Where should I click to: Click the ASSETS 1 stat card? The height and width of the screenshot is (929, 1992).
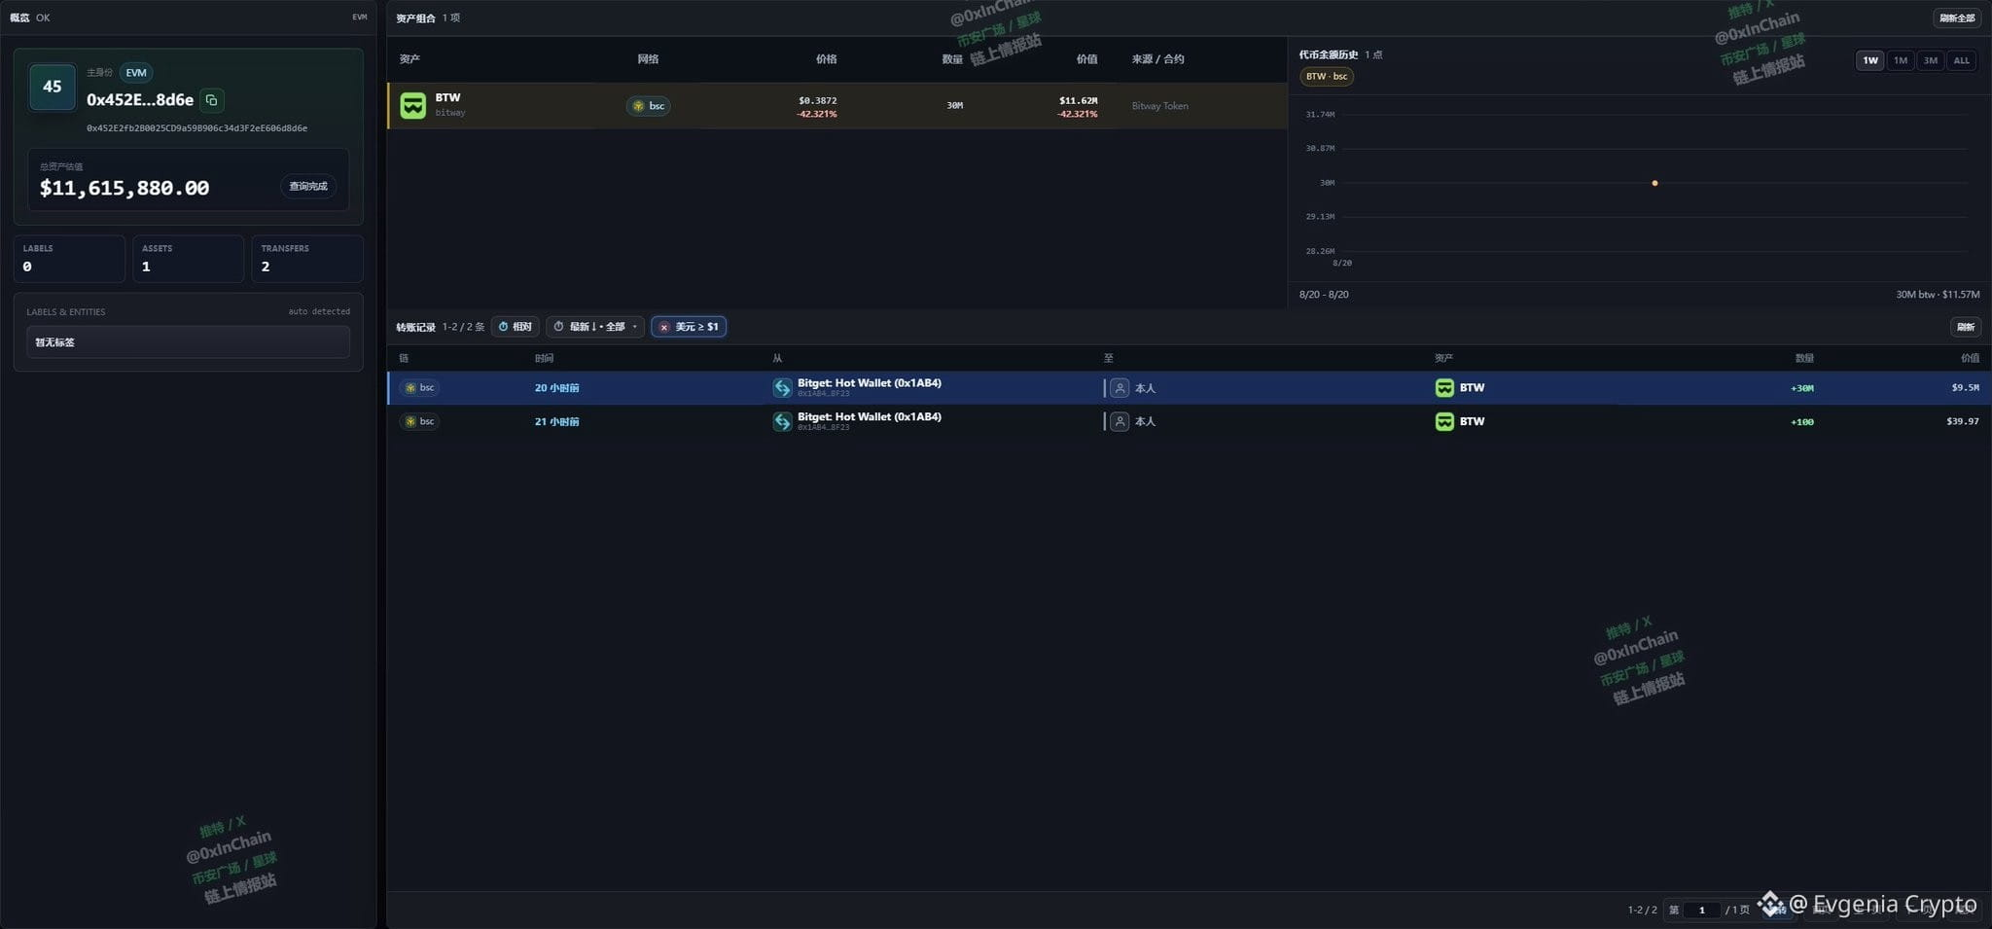[x=188, y=259]
